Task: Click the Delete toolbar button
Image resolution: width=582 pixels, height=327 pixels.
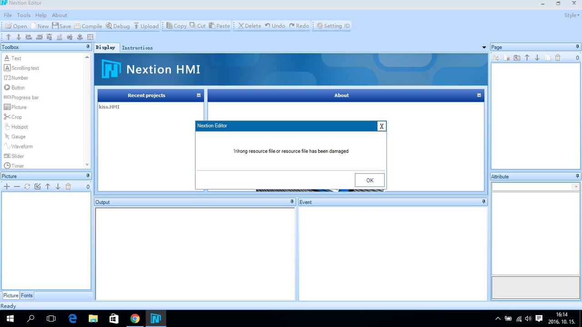Action: tap(250, 26)
